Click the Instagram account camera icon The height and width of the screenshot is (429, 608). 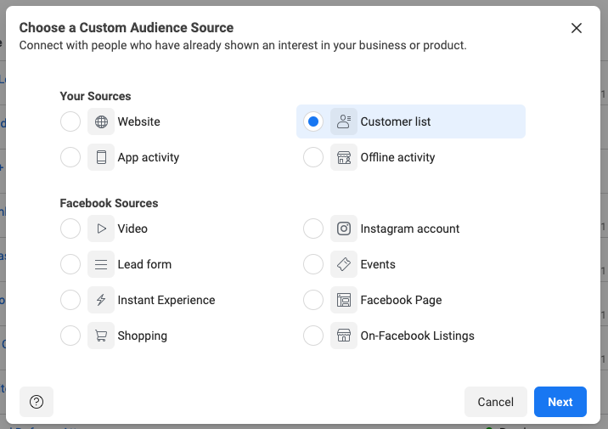coord(344,229)
